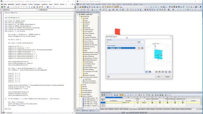Click the Excel export icon in table toolbar

(160, 95)
